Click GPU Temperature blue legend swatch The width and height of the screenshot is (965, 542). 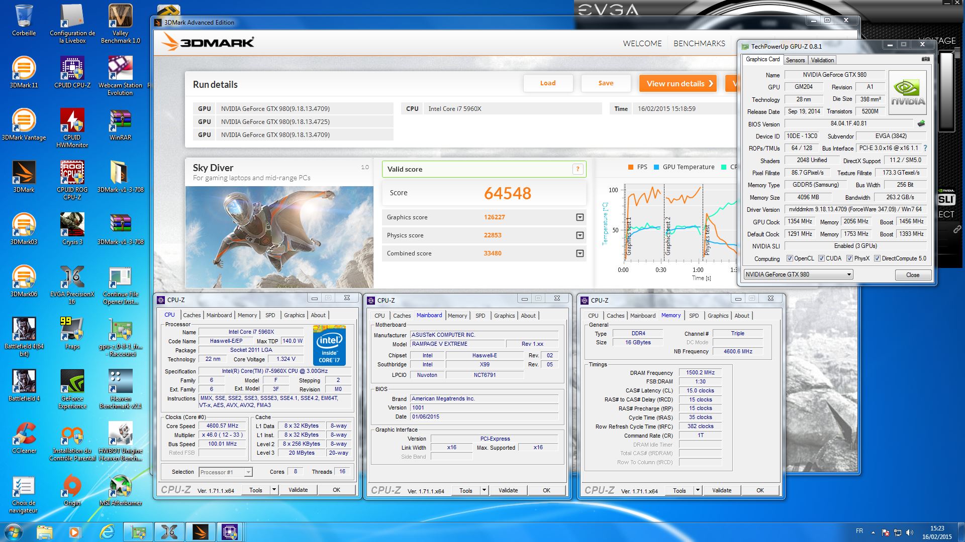click(656, 167)
